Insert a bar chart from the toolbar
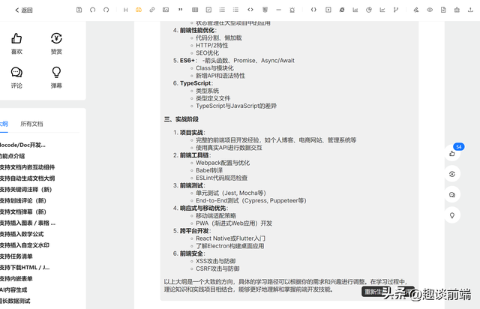The image size is (480, 309). point(355,10)
